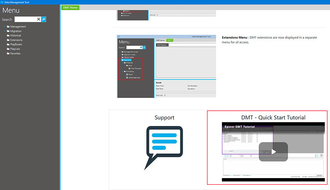The image size is (330, 190).
Task: Clear the menu search field
Action: [x=39, y=20]
